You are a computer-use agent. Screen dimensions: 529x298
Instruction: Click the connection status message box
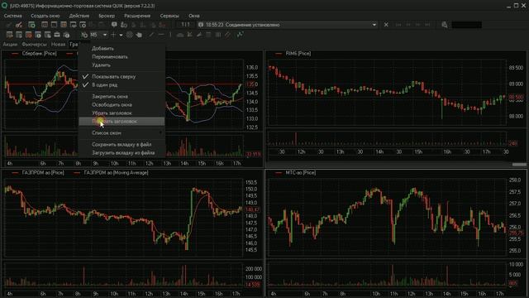point(287,25)
